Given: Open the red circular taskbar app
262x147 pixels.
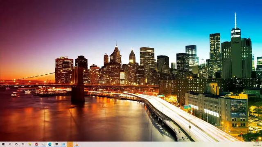Looking at the screenshot, I should pos(36,144).
